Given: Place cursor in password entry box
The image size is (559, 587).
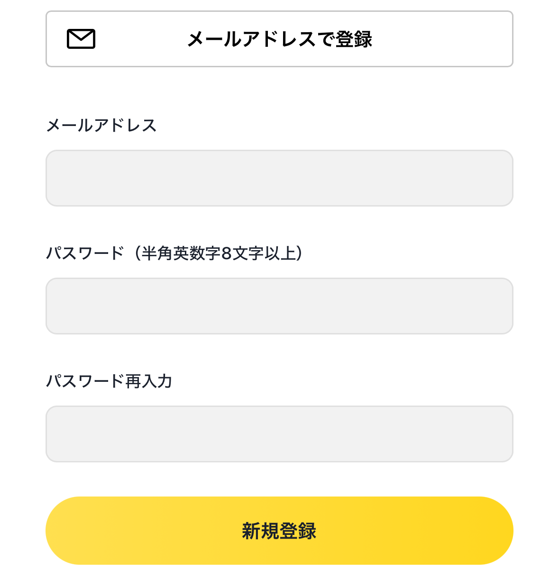Looking at the screenshot, I should 279,306.
